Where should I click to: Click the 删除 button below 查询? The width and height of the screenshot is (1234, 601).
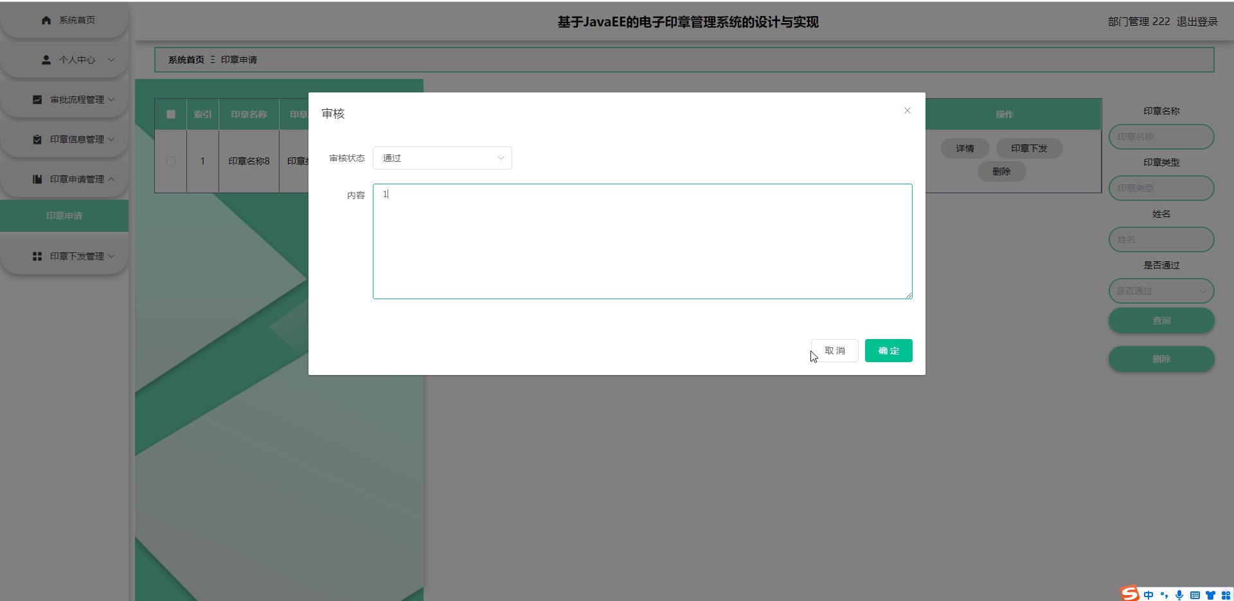pos(1161,359)
